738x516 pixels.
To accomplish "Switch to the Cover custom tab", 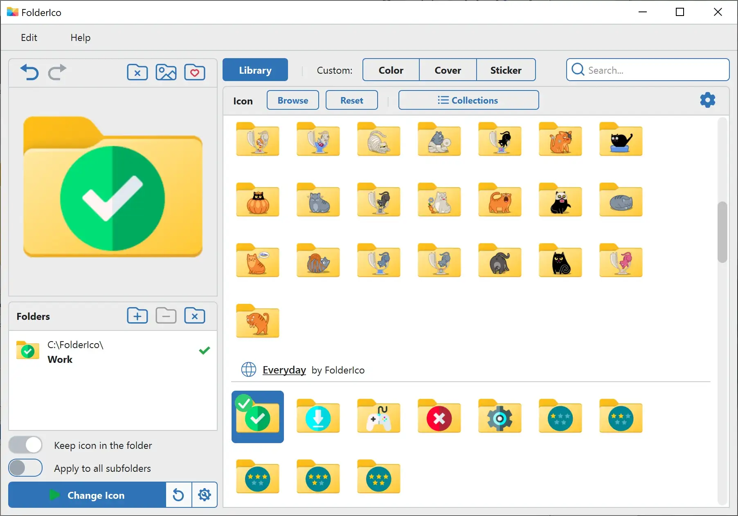I will pyautogui.click(x=448, y=70).
